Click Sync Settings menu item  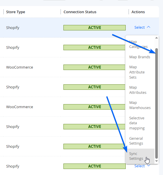(140, 156)
